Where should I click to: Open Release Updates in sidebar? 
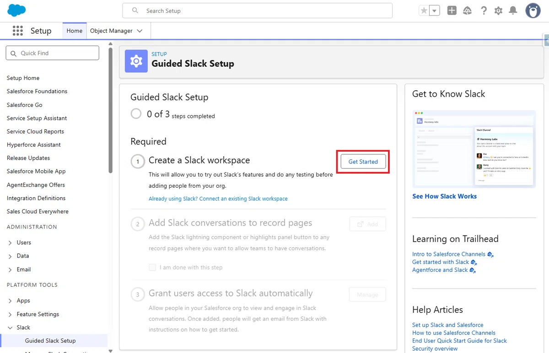tap(28, 158)
